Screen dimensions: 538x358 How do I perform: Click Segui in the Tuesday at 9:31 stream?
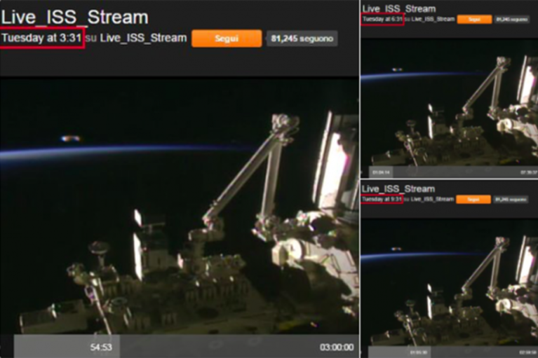point(473,200)
